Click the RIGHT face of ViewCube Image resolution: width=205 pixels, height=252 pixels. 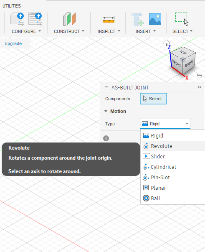pos(189,64)
